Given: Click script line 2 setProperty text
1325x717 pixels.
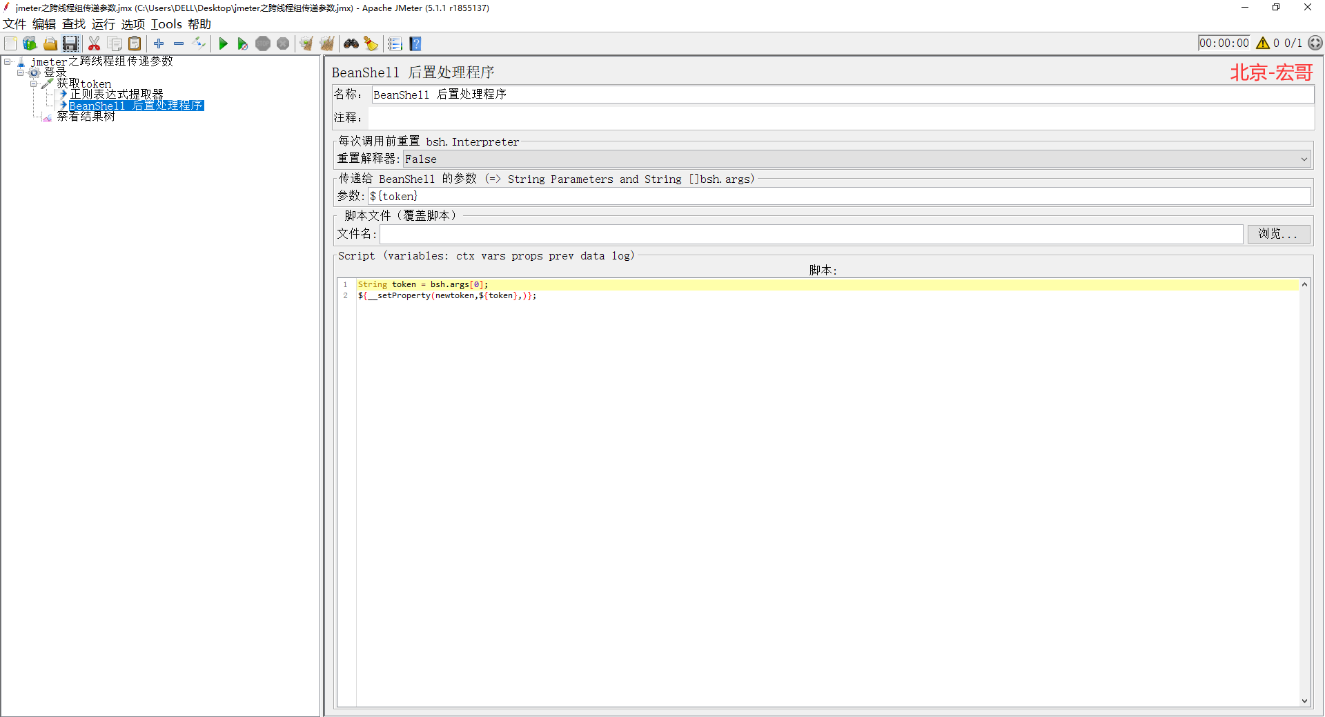Looking at the screenshot, I should point(446,295).
